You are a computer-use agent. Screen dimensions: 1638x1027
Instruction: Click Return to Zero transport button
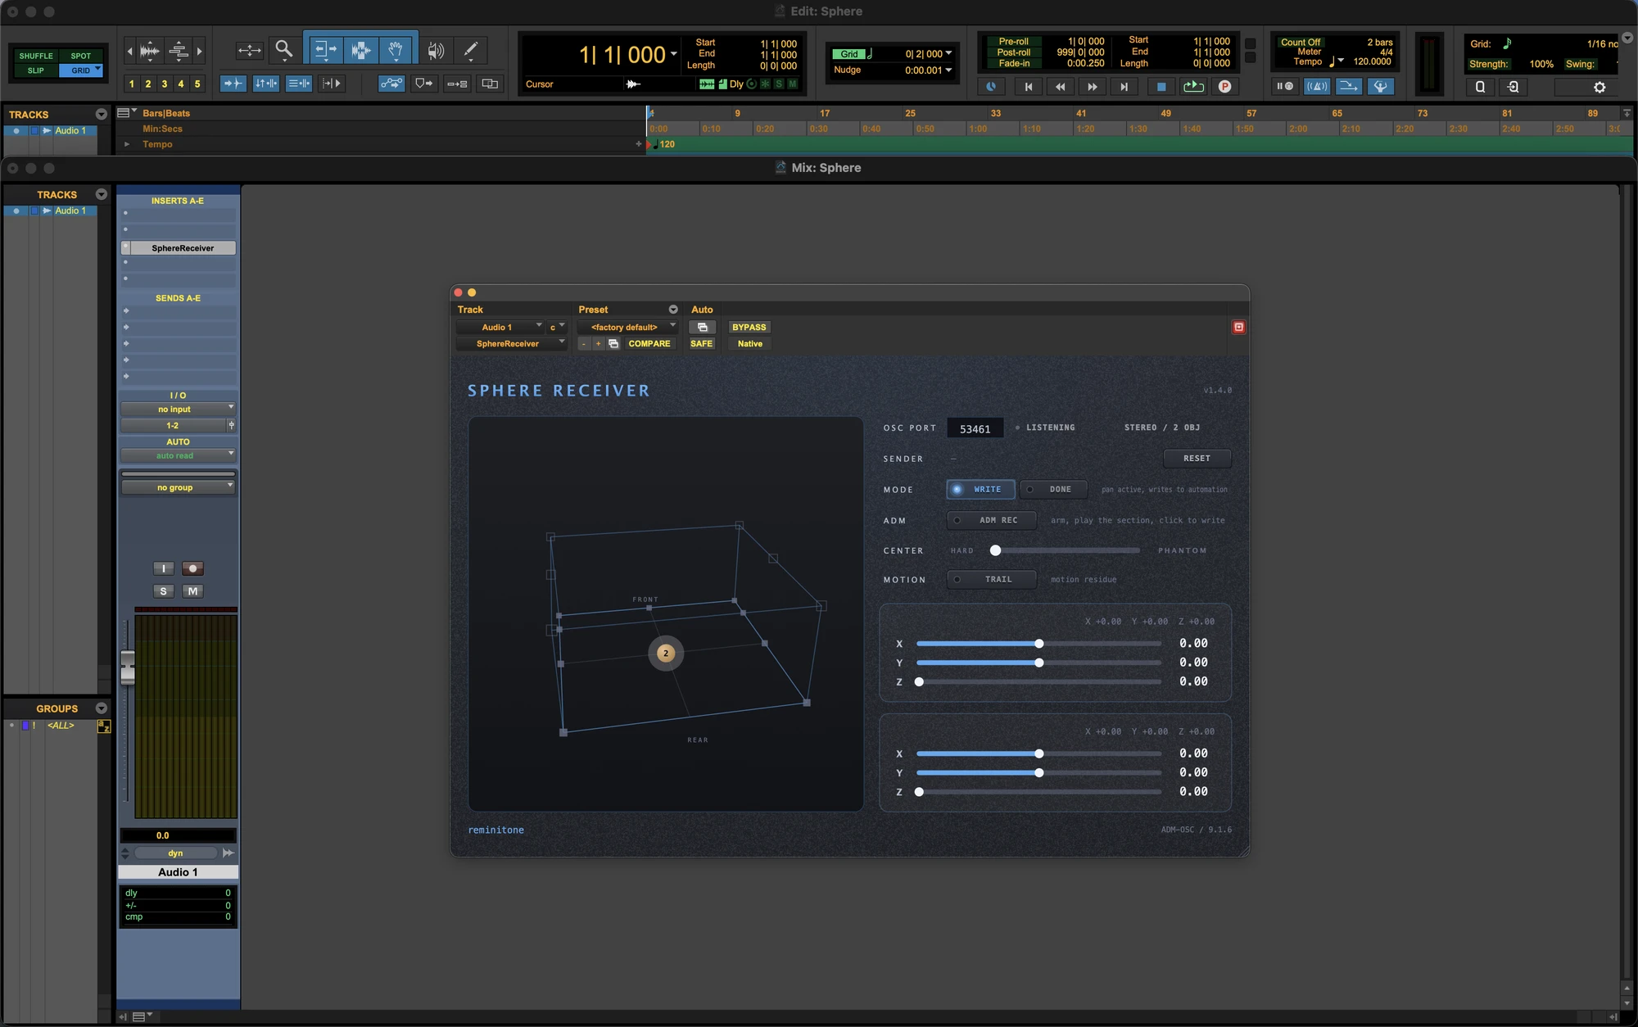[1029, 86]
